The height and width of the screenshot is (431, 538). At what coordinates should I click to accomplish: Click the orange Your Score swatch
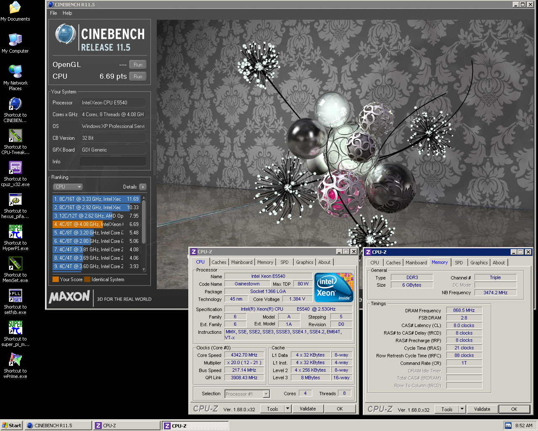[55, 279]
